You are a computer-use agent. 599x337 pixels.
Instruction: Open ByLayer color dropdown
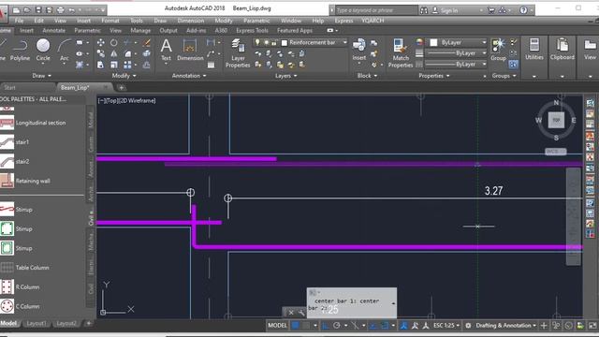tap(484, 42)
